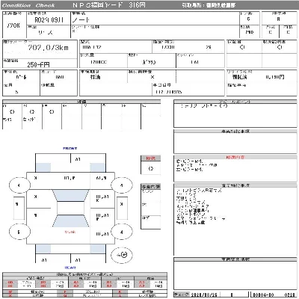Click the "リース" history value
This screenshot has height=299, width=299.
pyautogui.click(x=46, y=32)
